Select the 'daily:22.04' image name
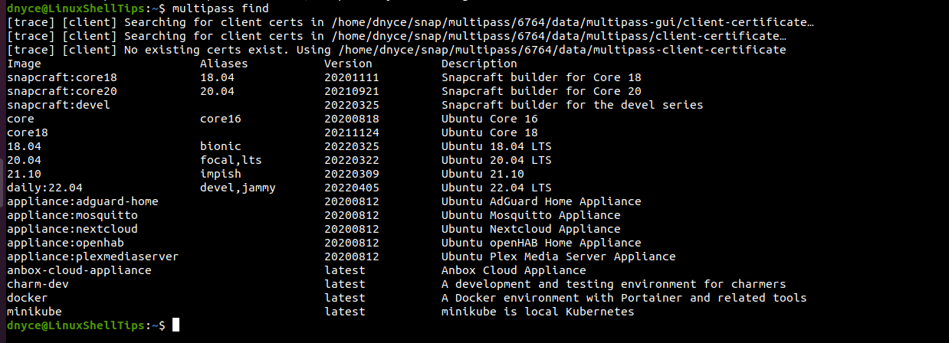This screenshot has width=949, height=343. click(x=44, y=188)
